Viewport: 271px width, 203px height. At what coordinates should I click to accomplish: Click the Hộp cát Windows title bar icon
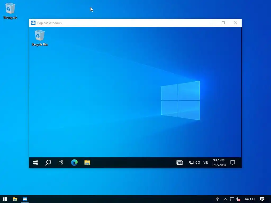pos(33,23)
